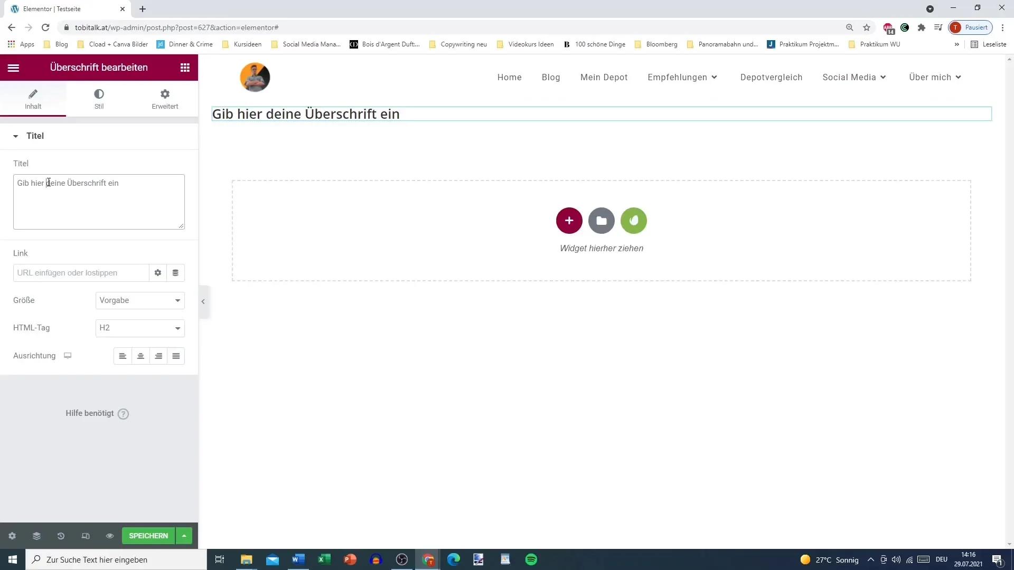Open a new browser tab

pos(143,9)
